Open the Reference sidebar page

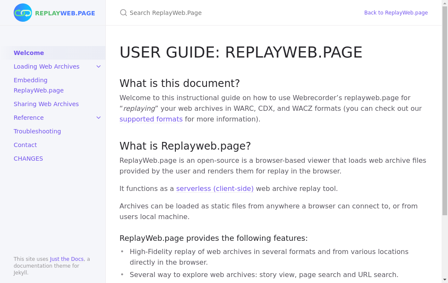pos(29,118)
